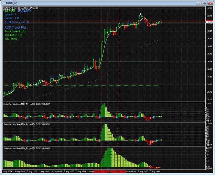Click the UltraSuperTRIX label showing value 0.0708
Viewport: 215px width, 175px height.
(x=26, y=124)
